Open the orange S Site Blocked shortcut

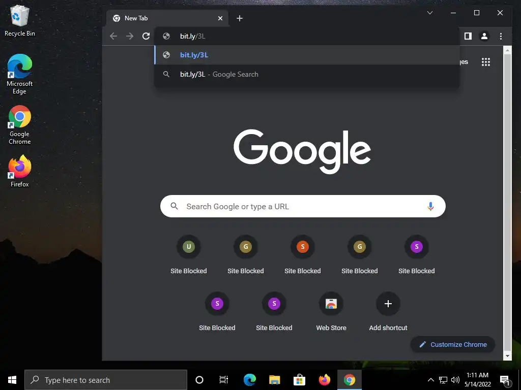tap(303, 255)
